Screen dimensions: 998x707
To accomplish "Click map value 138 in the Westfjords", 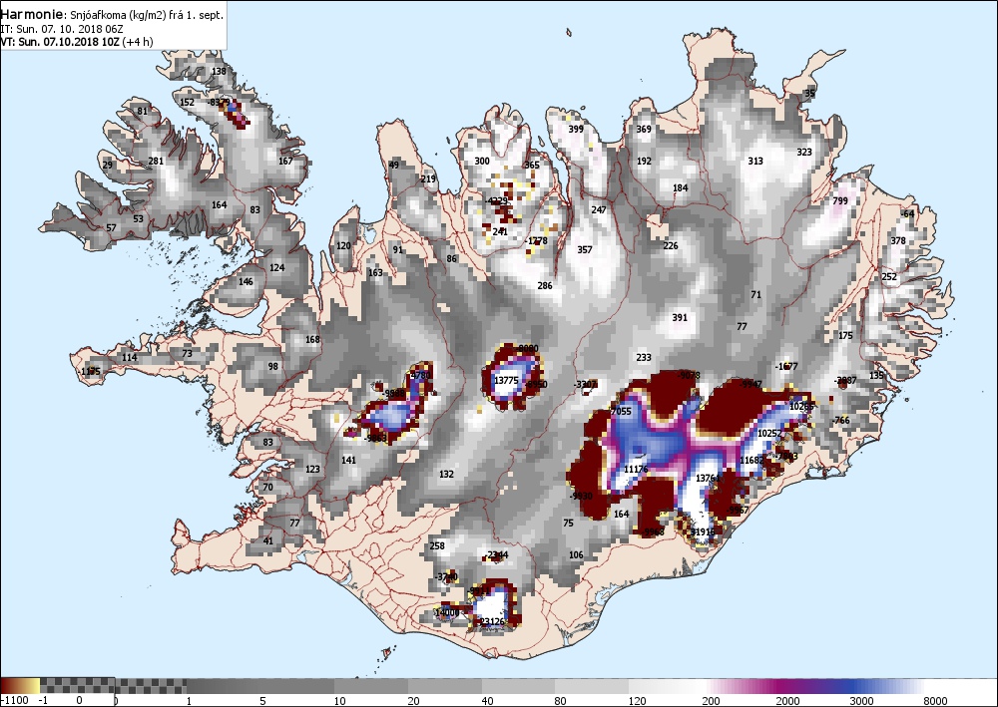I will click(219, 71).
